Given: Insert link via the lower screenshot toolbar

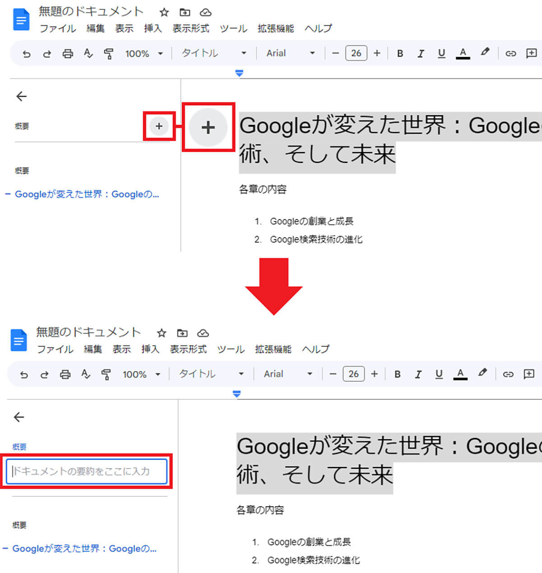Looking at the screenshot, I should [508, 374].
